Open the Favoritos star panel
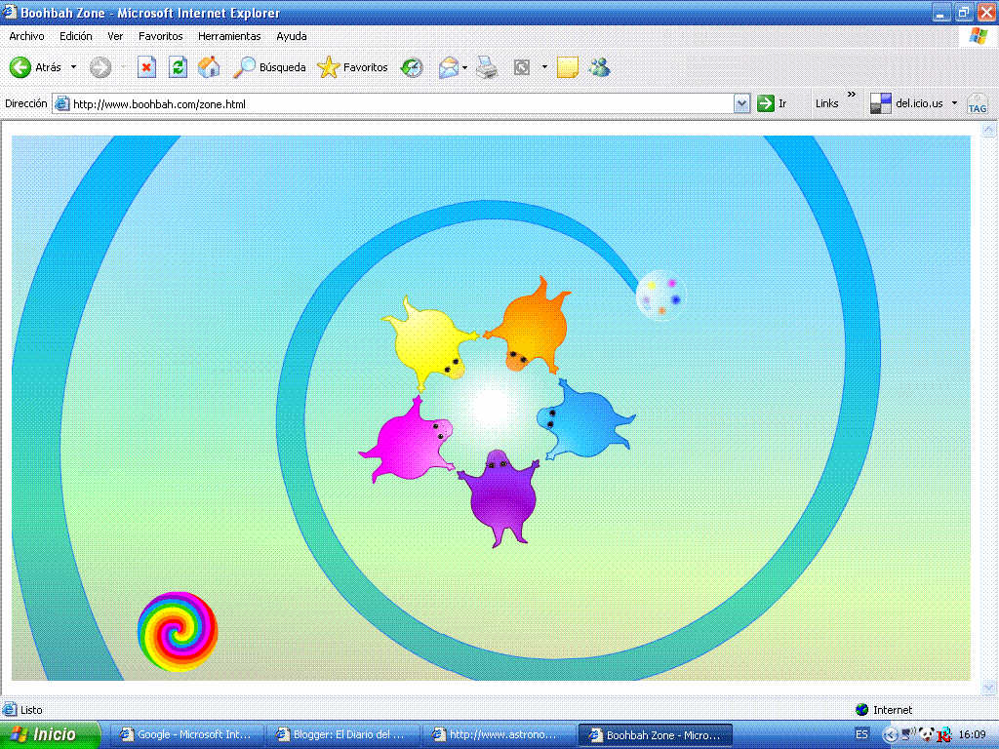This screenshot has height=749, width=999. click(x=353, y=67)
